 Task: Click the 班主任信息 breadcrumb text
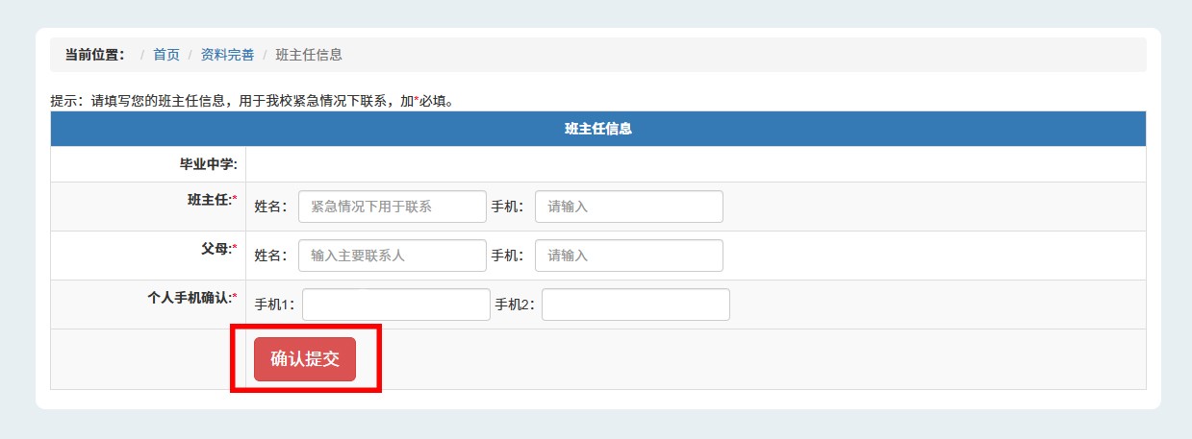tap(308, 55)
